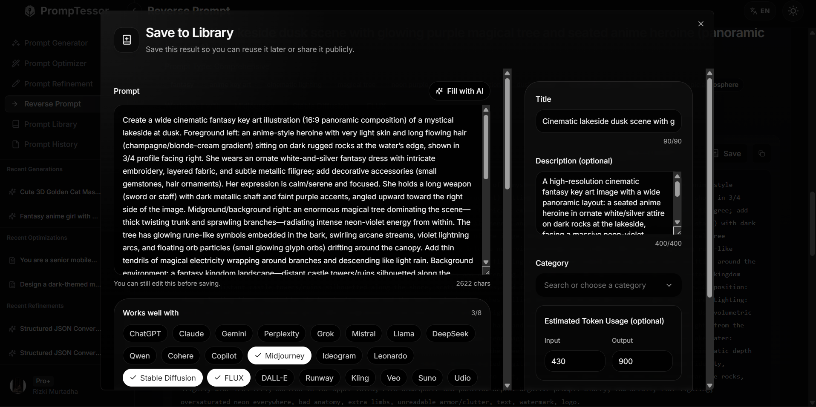The width and height of the screenshot is (816, 407).
Task: Click the PrompTessor logo icon
Action: tap(30, 11)
